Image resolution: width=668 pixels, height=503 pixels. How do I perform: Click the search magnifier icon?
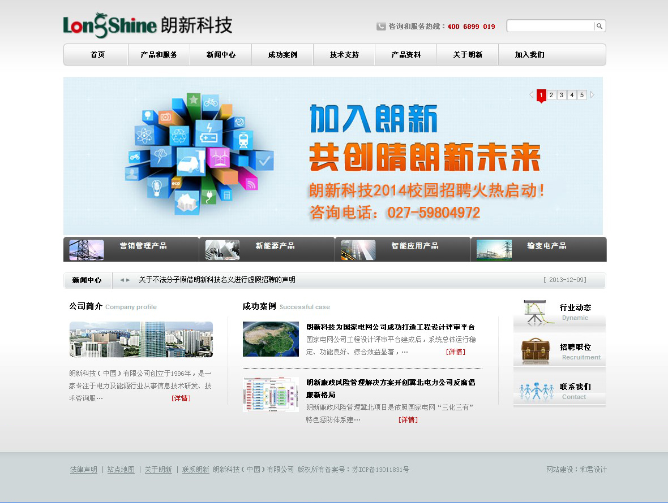point(599,26)
